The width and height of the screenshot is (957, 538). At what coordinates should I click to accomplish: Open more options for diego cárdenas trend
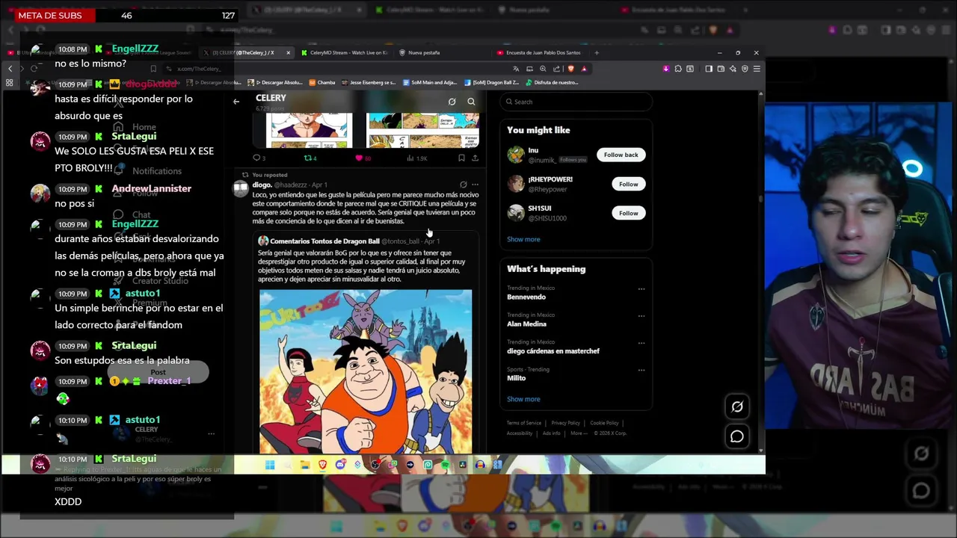[641, 343]
